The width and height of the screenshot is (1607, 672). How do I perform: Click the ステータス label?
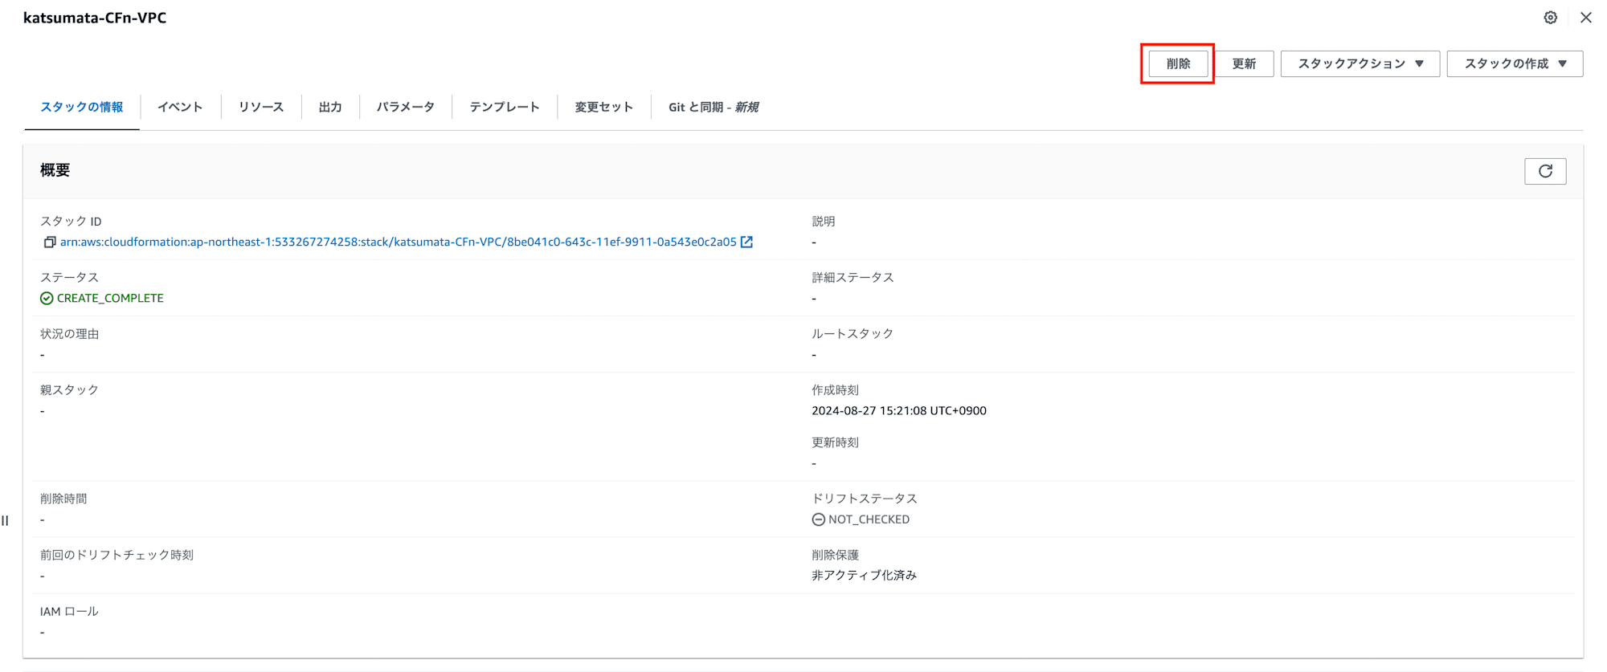click(69, 277)
